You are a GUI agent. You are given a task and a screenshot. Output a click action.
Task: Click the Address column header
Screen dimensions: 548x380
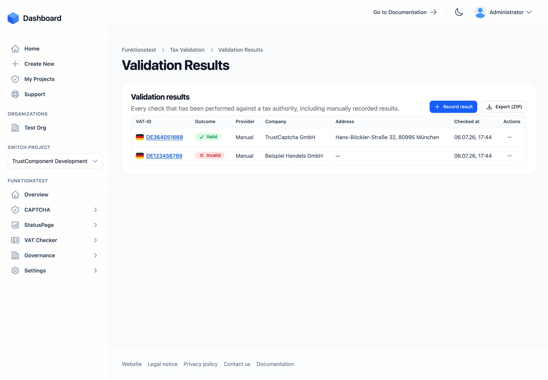pos(345,122)
